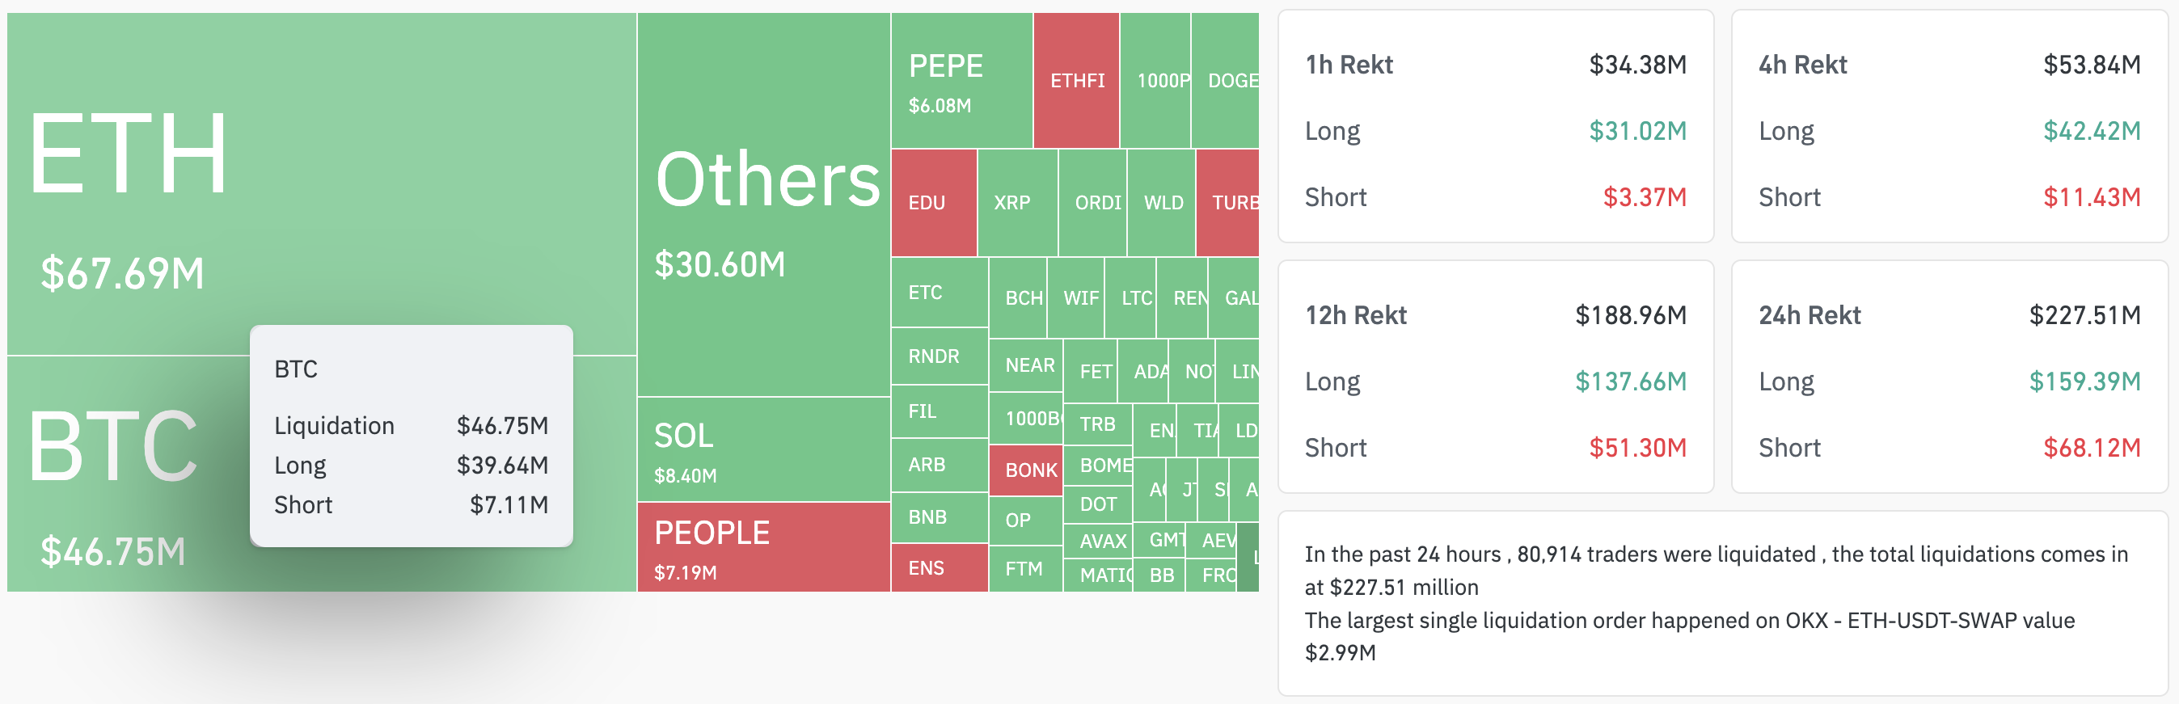Select the red ETHFI tile
Viewport: 2179px width, 704px height.
tap(1077, 80)
